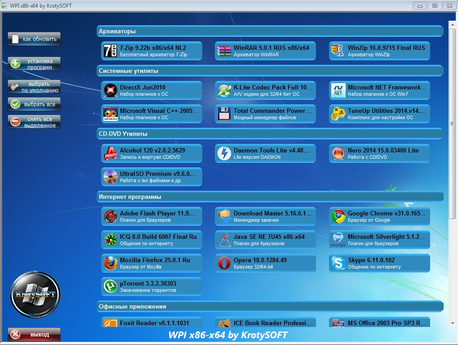Click the 'Офисные приложения' category header
The image size is (458, 345).
pyautogui.click(x=270, y=306)
